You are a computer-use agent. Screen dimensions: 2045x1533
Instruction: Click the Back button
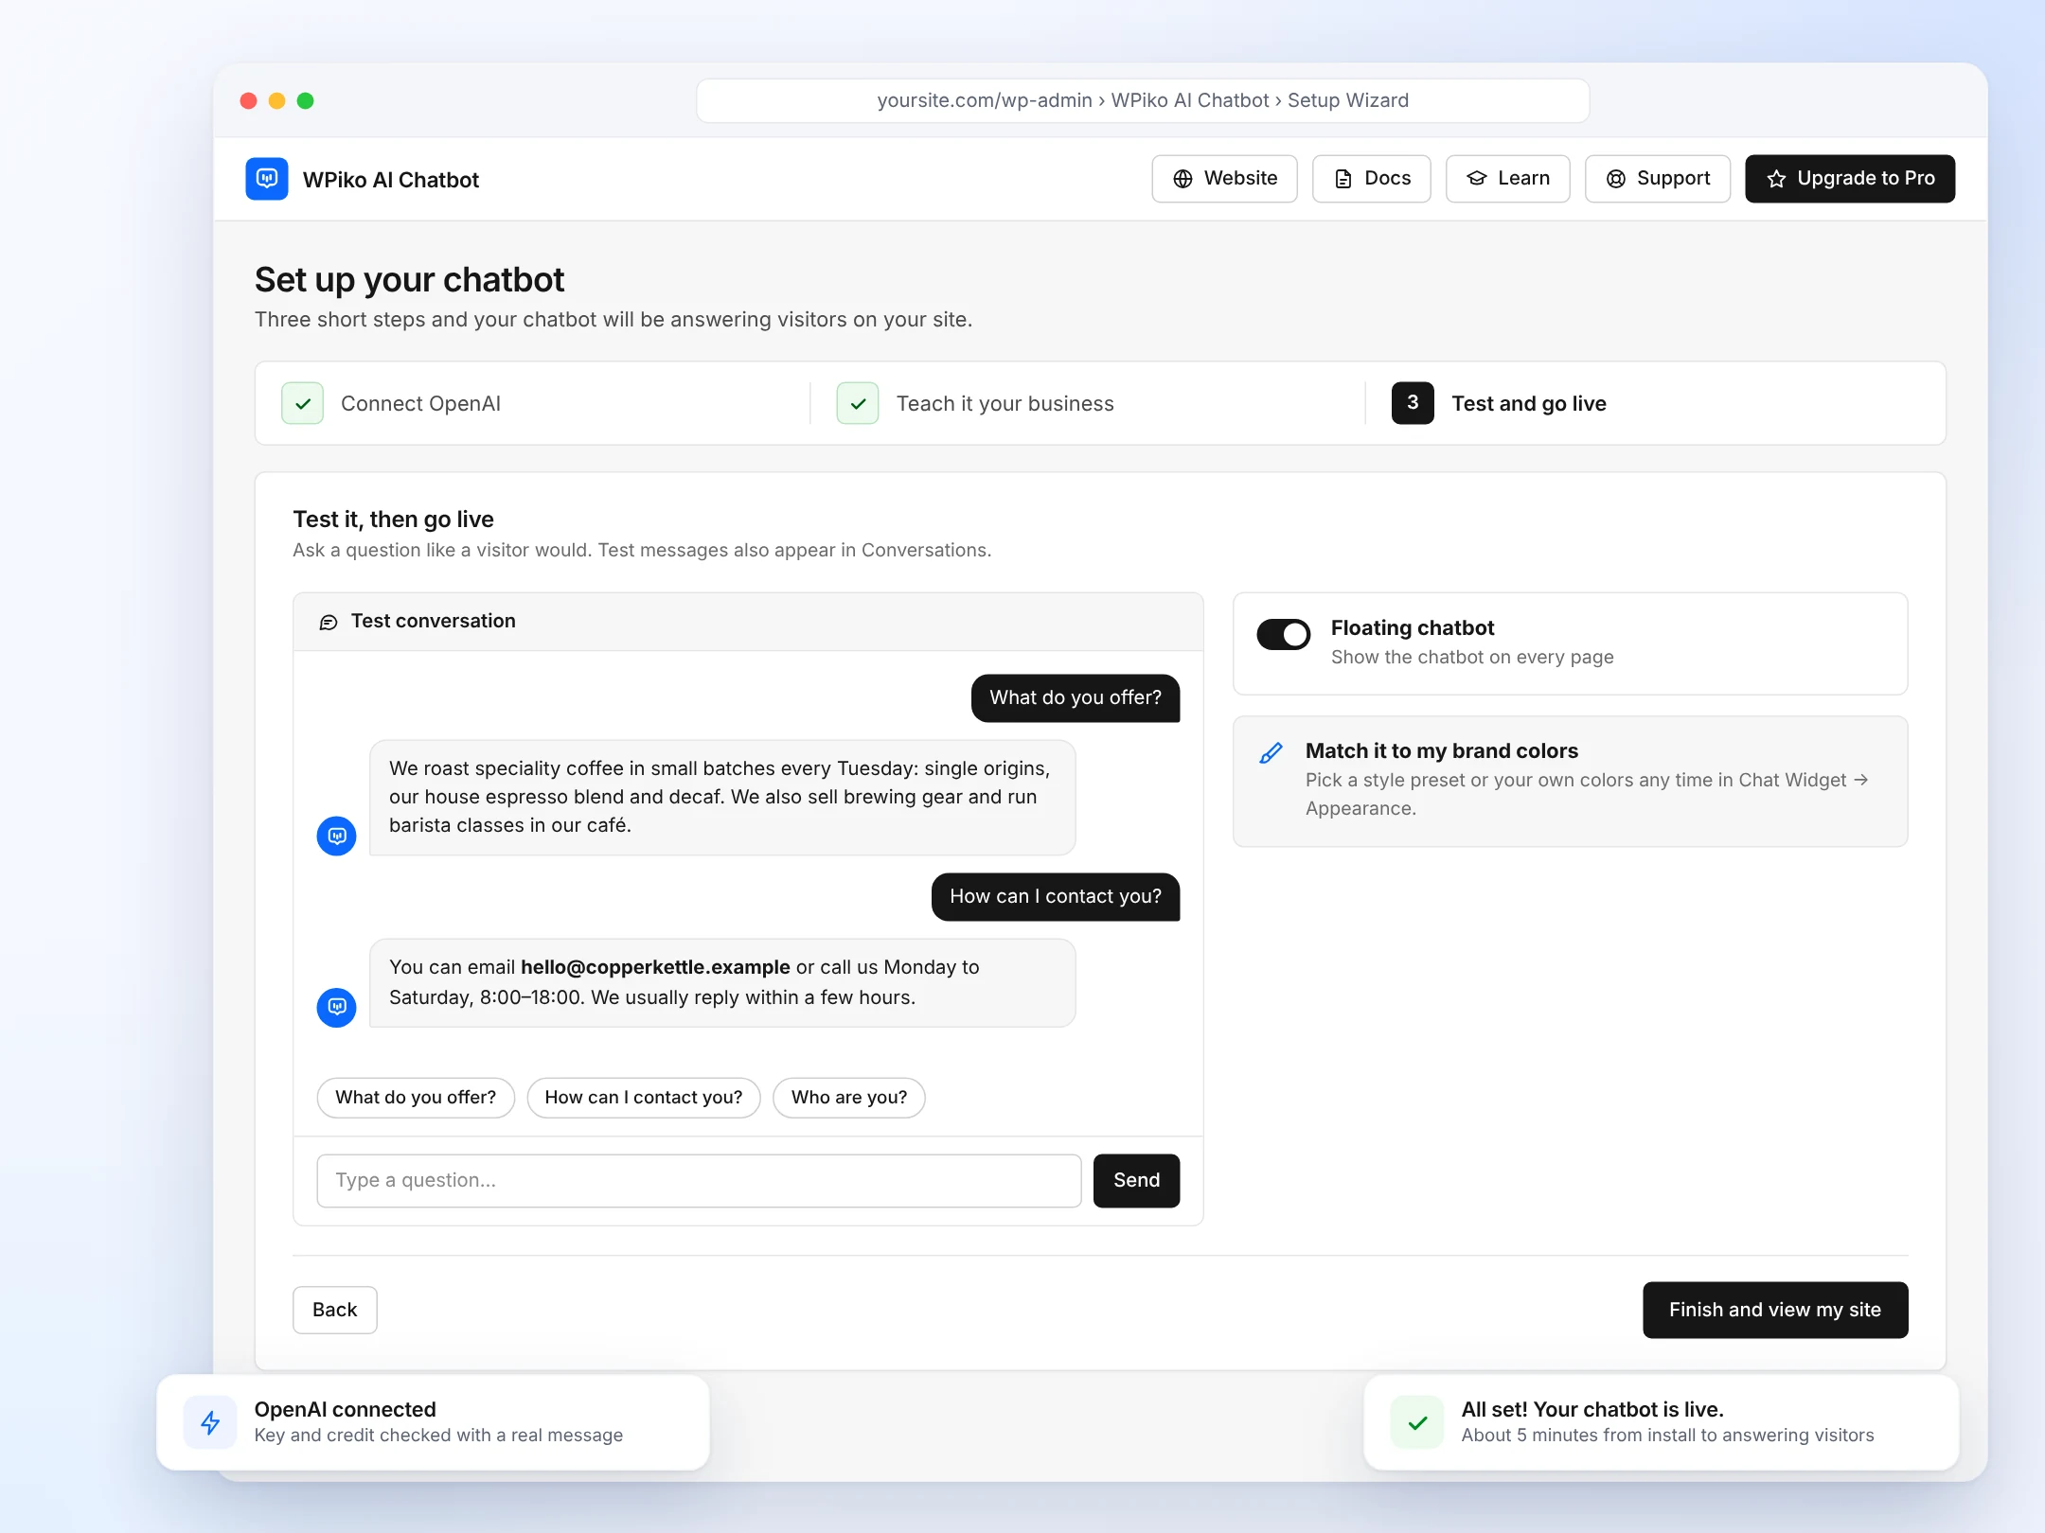pos(334,1310)
